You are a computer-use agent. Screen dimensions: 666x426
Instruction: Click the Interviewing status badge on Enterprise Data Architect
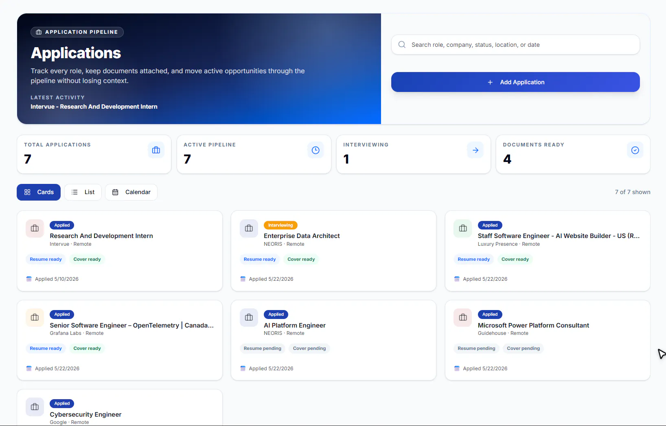[280, 225]
